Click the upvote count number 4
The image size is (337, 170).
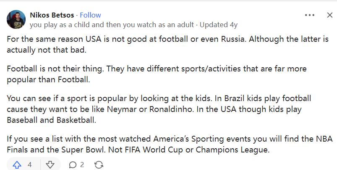tap(30, 165)
